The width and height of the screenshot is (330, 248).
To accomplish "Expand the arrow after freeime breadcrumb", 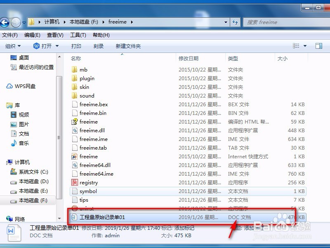I will click(132, 22).
